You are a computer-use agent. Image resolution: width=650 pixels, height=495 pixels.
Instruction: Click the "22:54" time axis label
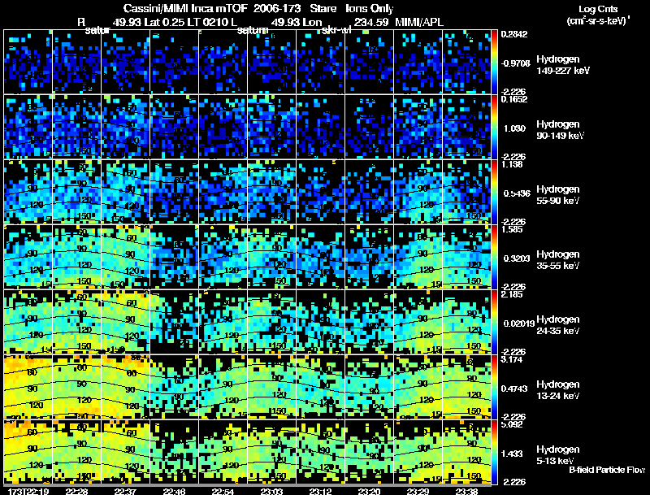pyautogui.click(x=223, y=491)
